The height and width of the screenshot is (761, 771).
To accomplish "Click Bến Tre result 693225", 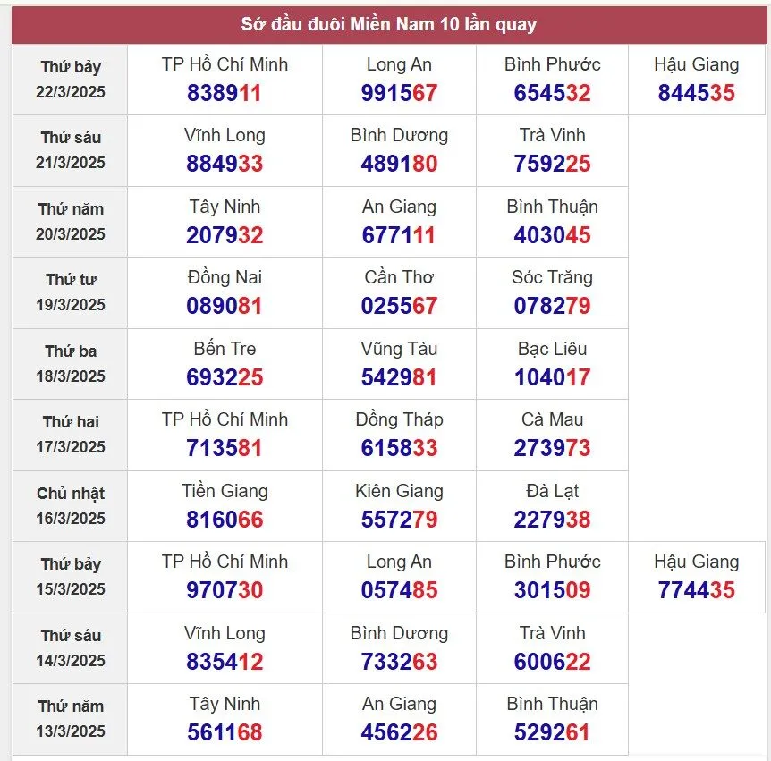I will click(225, 377).
